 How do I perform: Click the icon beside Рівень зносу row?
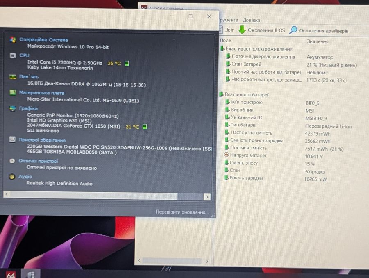[226, 163]
